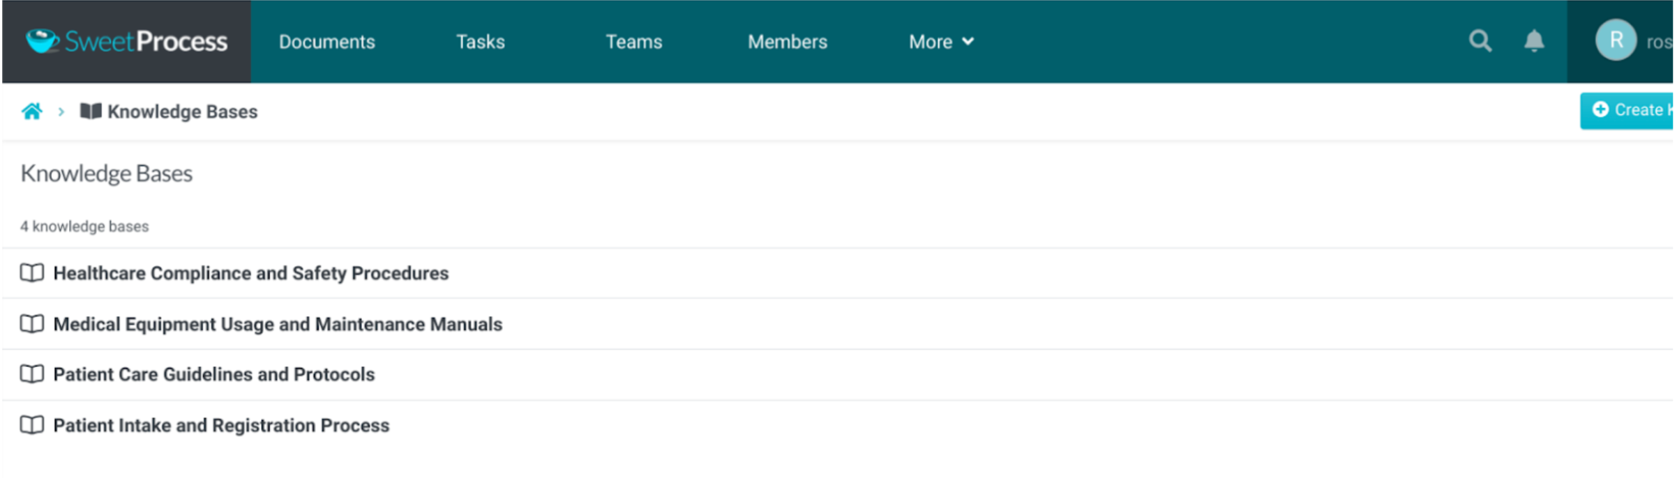Viewport: 1677px width, 478px height.
Task: Click the SweetProcess logo
Action: pos(126,42)
